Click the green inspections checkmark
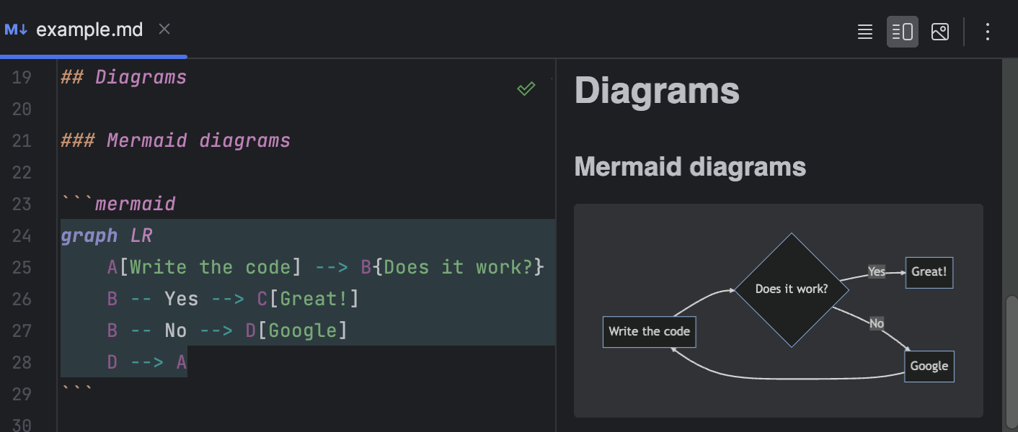The width and height of the screenshot is (1018, 432). 526,88
